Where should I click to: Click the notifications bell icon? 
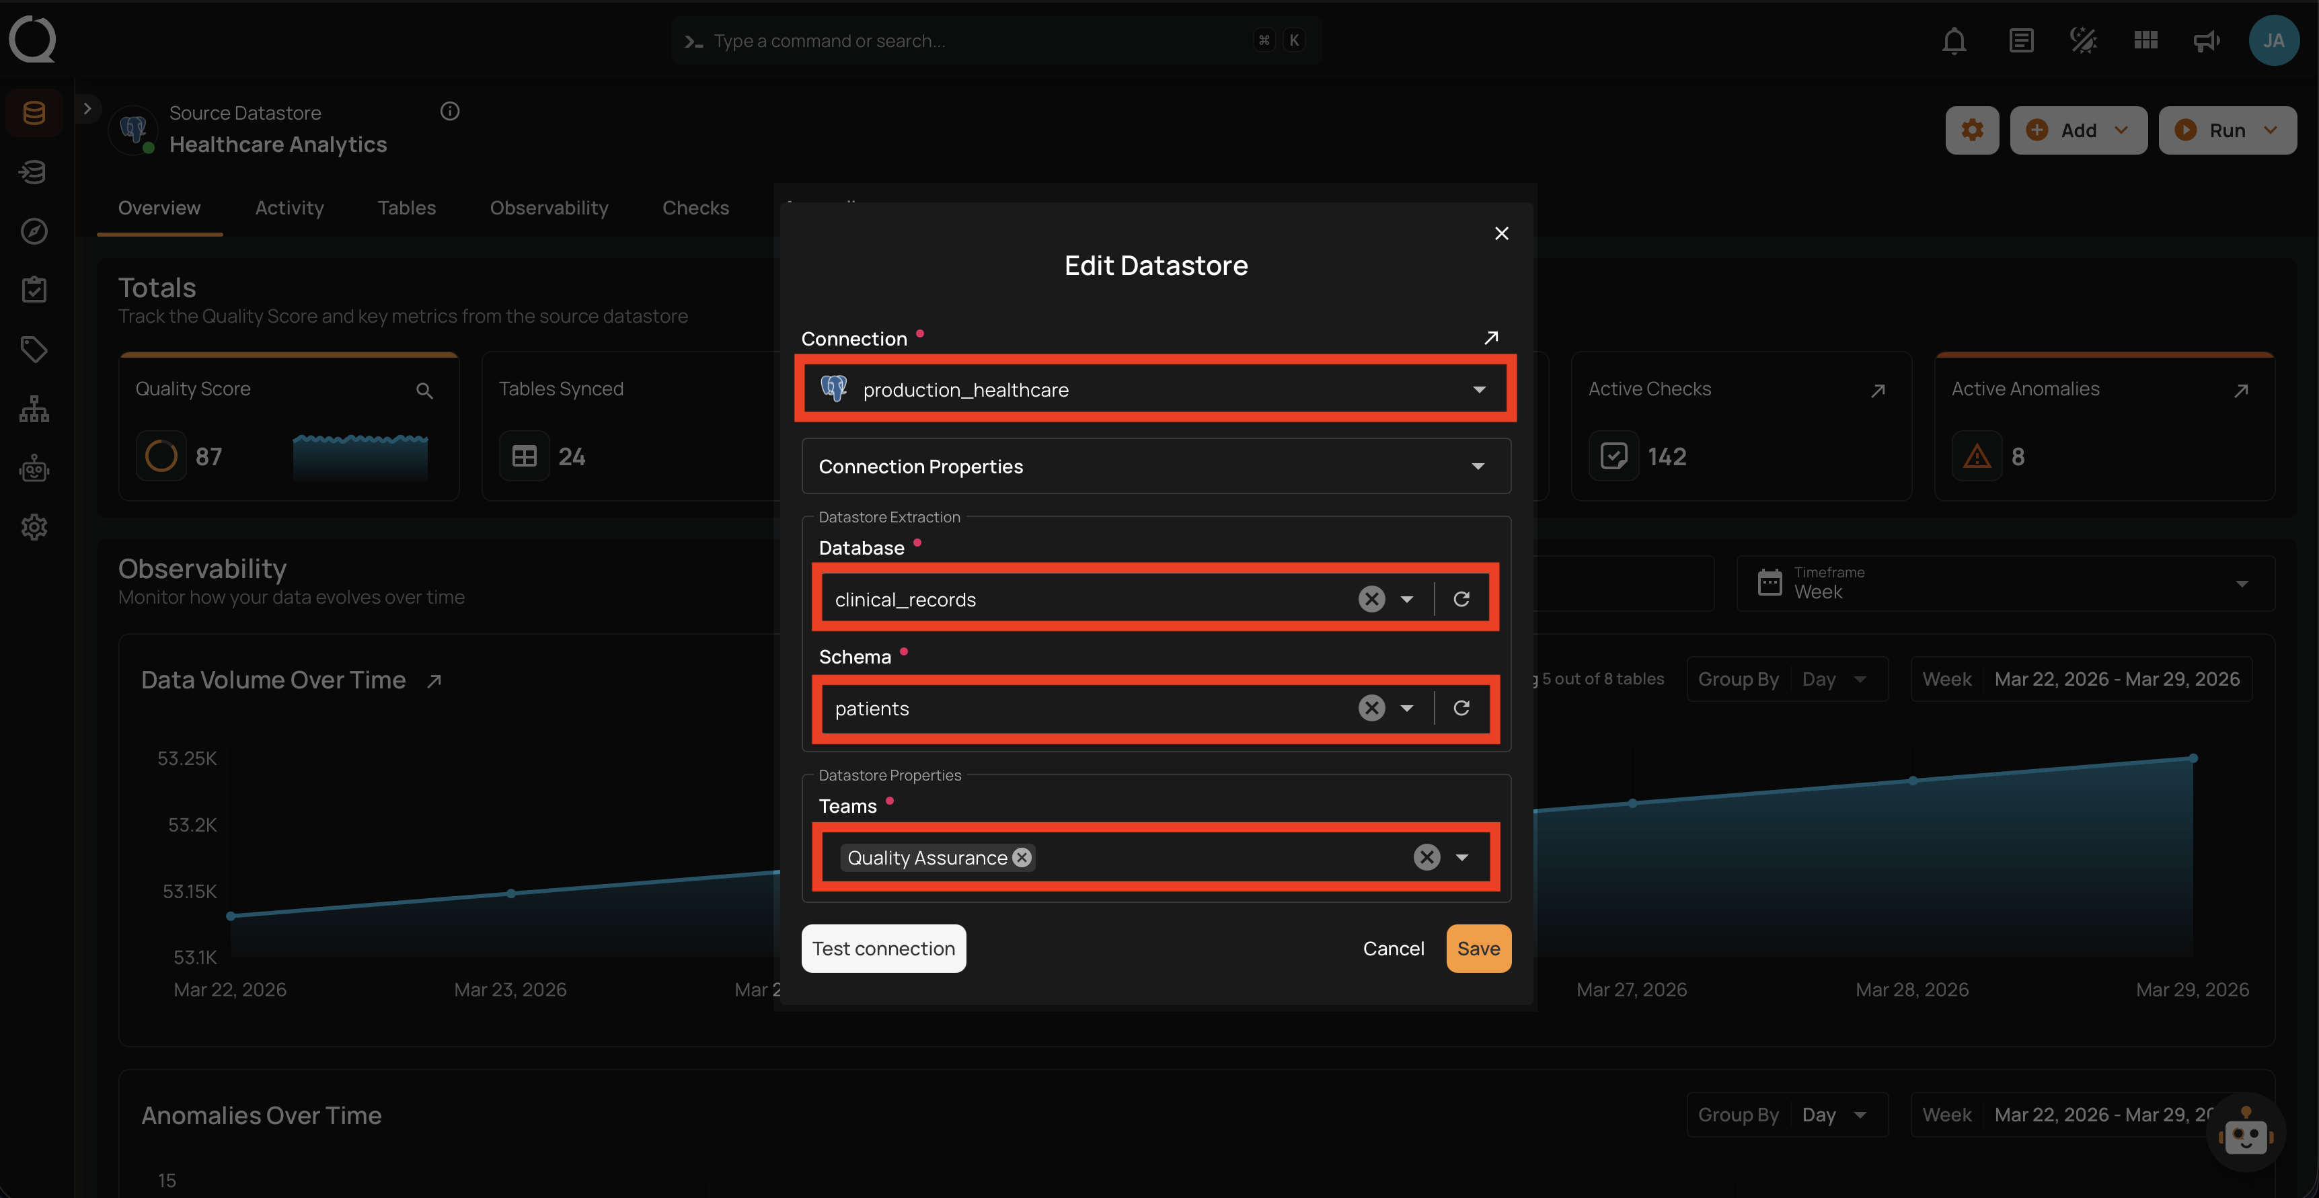click(1954, 40)
